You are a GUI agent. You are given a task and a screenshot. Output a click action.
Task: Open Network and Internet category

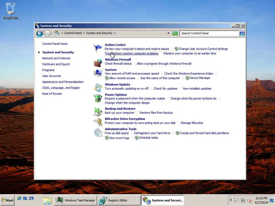point(56,58)
